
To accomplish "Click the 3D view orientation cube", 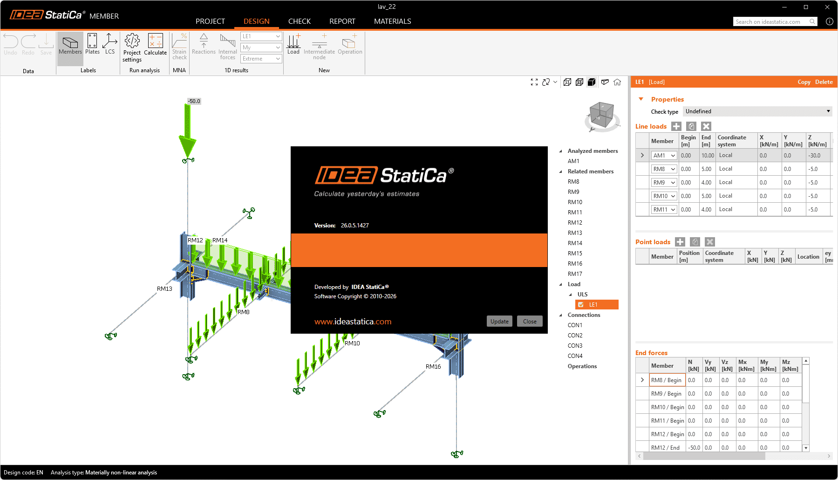I will tap(601, 115).
